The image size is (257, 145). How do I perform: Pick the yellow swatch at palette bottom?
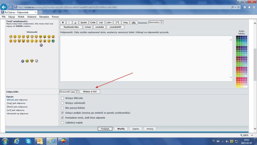[237, 86]
